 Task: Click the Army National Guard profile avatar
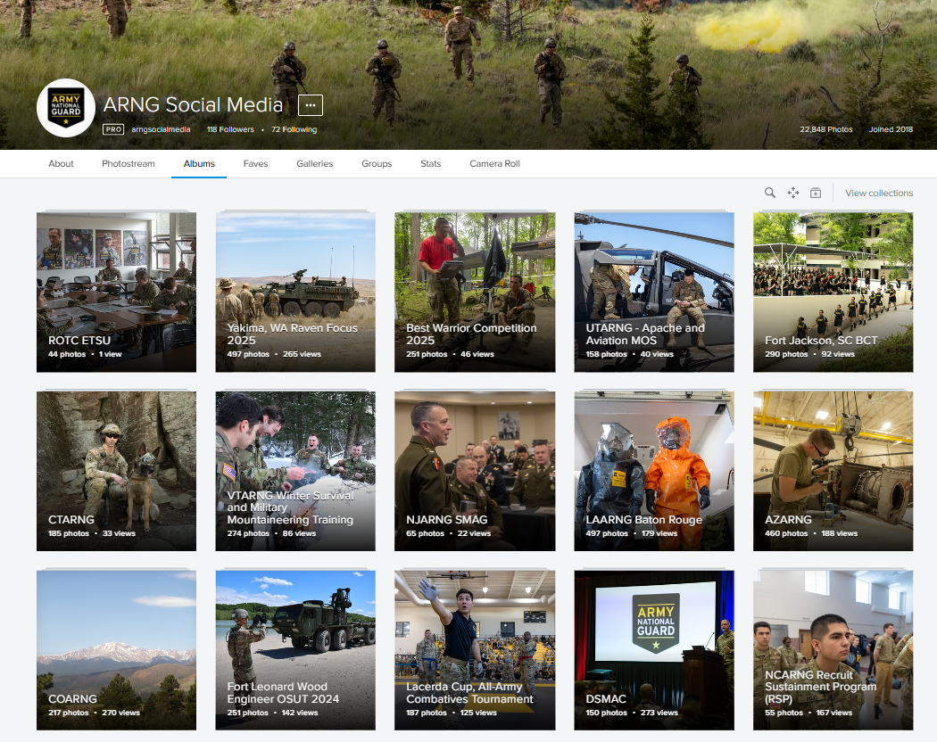point(66,108)
